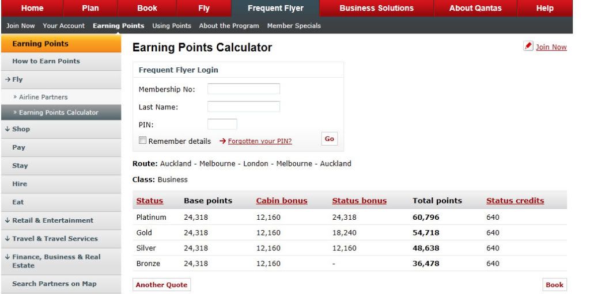Click the Go login button
Screen dimensions: 590x294
coord(329,139)
